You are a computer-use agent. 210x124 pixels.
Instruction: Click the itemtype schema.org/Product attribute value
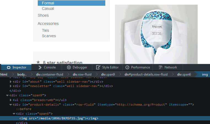[141, 105]
